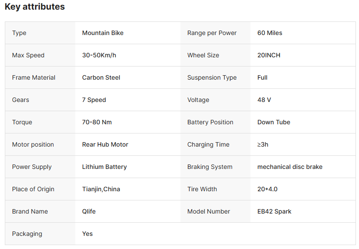Select the 60 Miles range value
The image size is (359, 249).
coord(270,33)
